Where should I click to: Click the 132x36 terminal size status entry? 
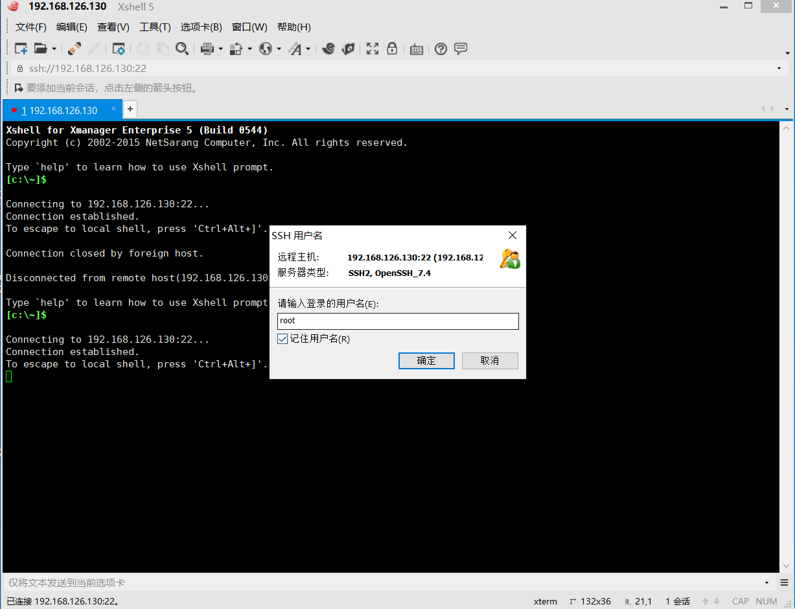590,601
